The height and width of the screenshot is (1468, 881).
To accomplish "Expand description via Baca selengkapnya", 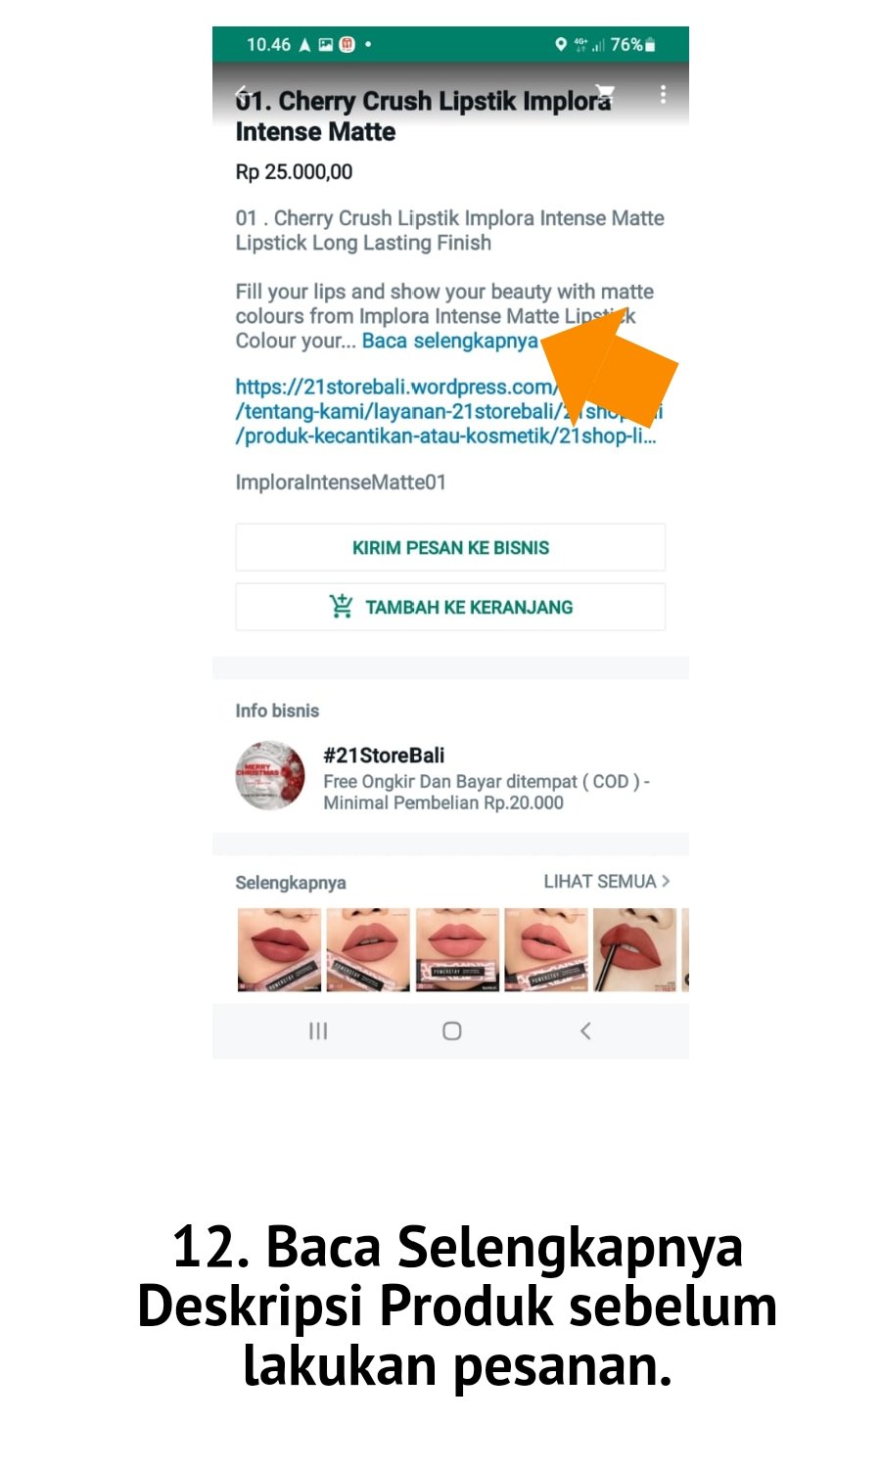I will (449, 341).
